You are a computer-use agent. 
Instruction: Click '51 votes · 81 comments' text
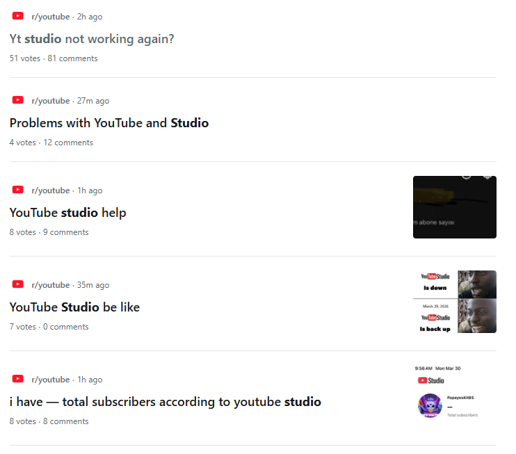coord(54,58)
